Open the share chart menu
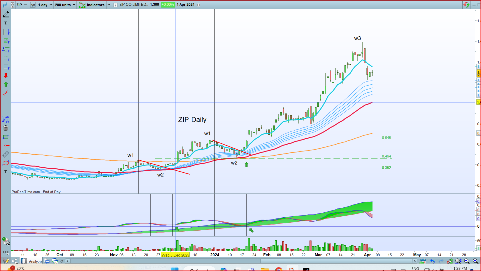 14,261
